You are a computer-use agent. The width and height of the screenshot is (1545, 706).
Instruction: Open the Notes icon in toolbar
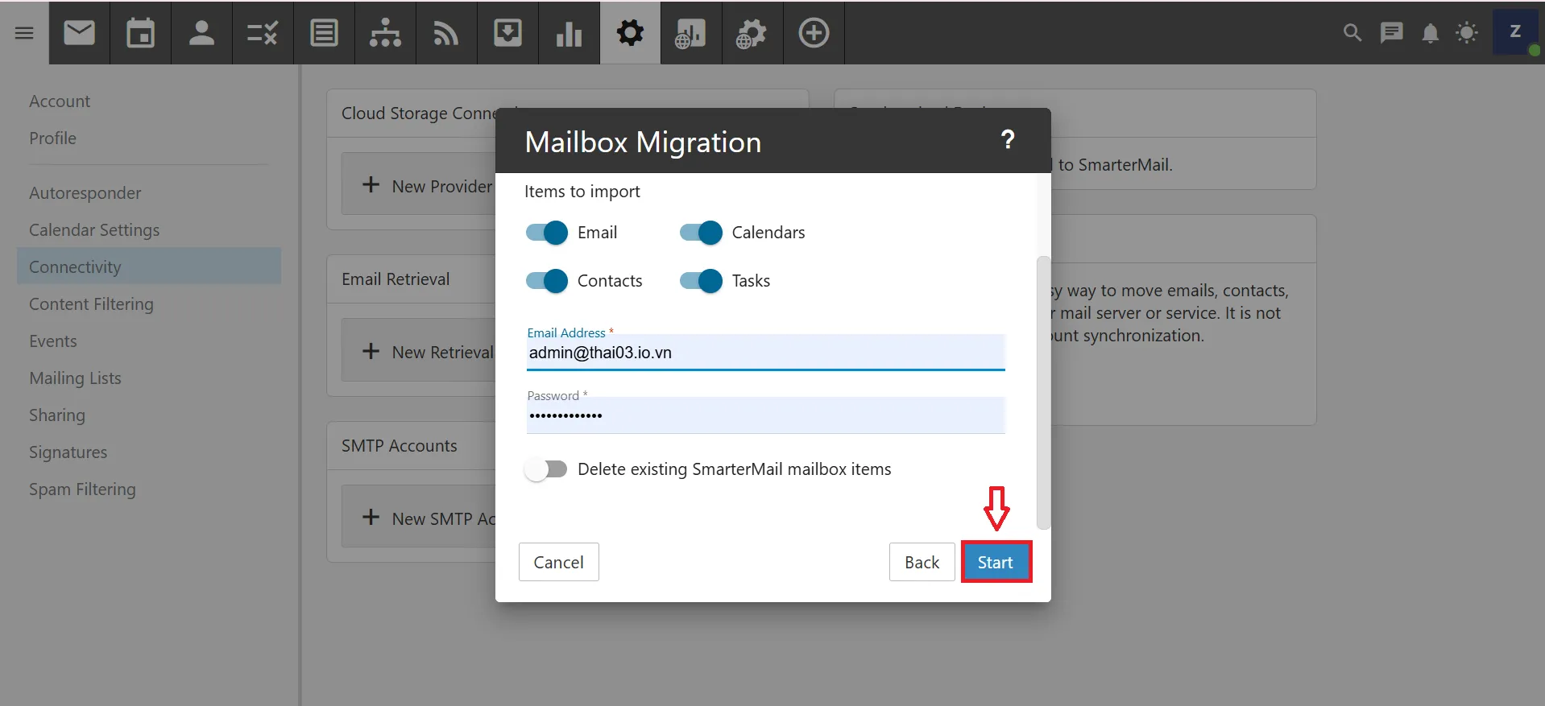(324, 33)
